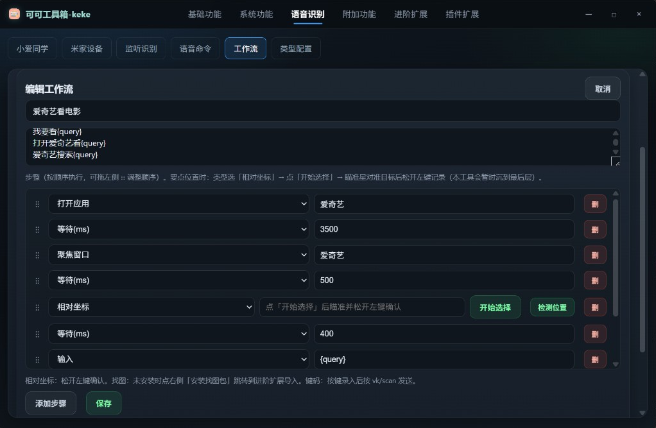
Task: Click the 取消 button
Action: click(x=603, y=89)
